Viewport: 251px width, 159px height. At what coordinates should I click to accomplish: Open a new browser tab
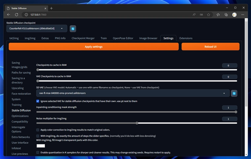coord(51,8)
